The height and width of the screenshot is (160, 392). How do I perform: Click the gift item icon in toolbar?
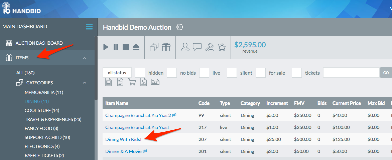(166, 47)
